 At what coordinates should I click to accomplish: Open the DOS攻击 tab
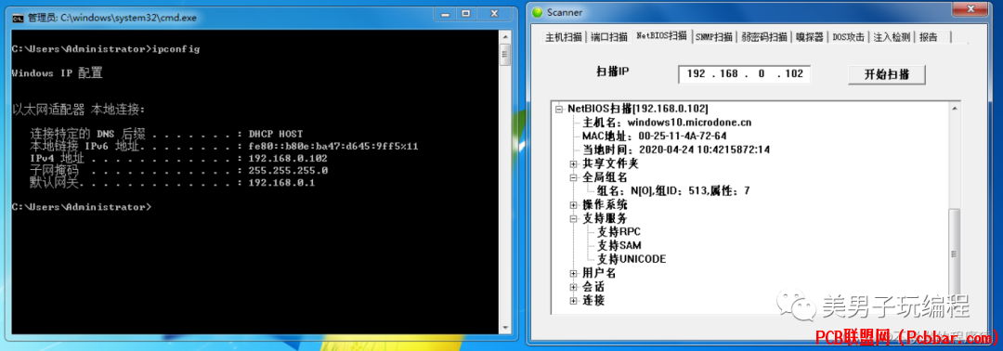[x=850, y=37]
